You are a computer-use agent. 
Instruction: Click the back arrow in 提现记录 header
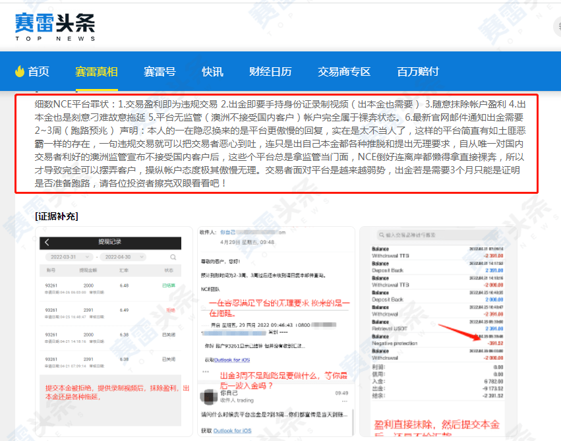point(47,242)
